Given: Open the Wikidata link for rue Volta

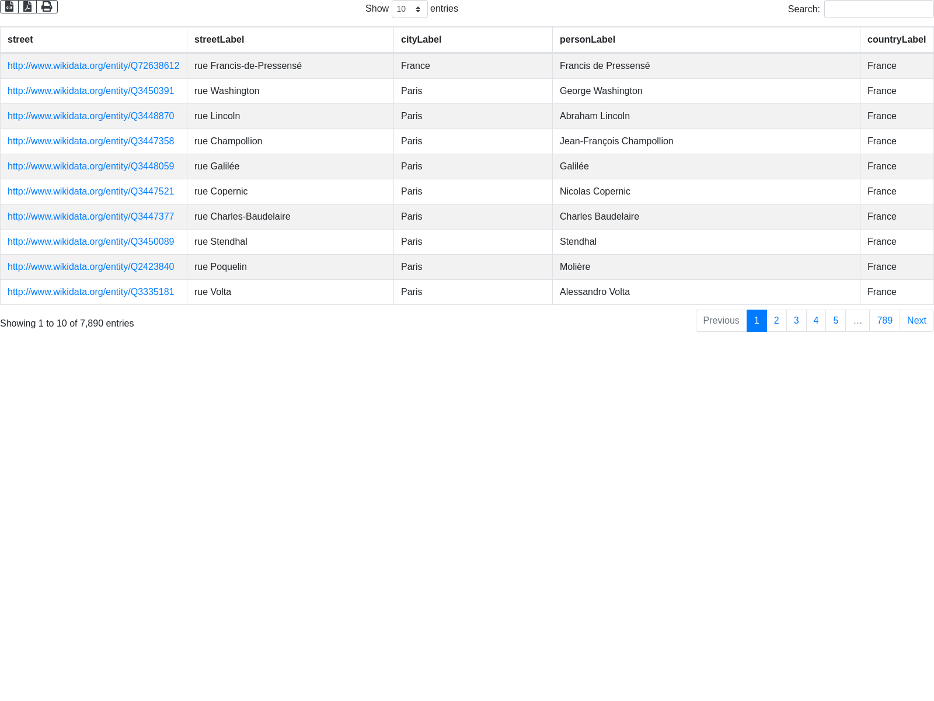Looking at the screenshot, I should point(90,292).
